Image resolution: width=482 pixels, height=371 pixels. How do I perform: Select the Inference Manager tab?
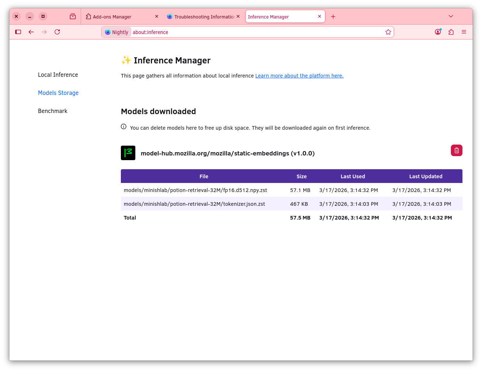tap(285, 17)
